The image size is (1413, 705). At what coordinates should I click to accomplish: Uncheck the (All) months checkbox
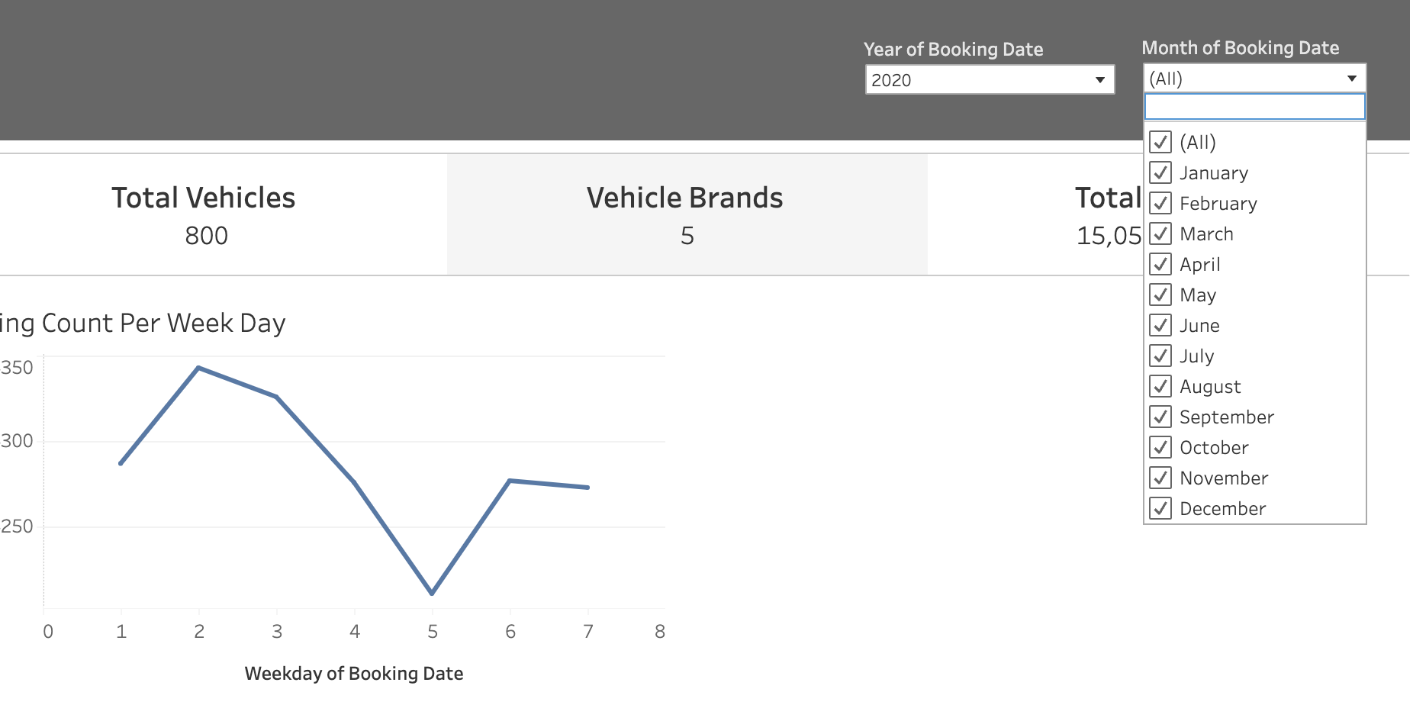click(1160, 142)
